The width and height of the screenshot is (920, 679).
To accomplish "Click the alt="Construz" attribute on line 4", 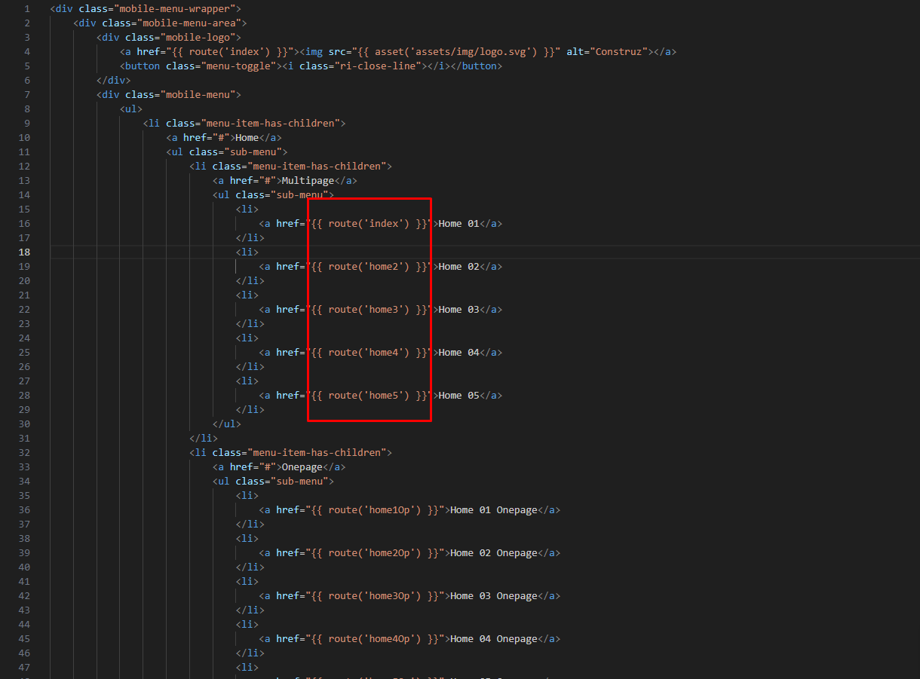I will click(606, 51).
